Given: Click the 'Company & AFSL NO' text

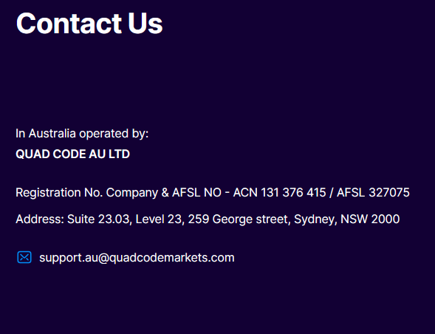Looking at the screenshot, I should click(164, 193).
